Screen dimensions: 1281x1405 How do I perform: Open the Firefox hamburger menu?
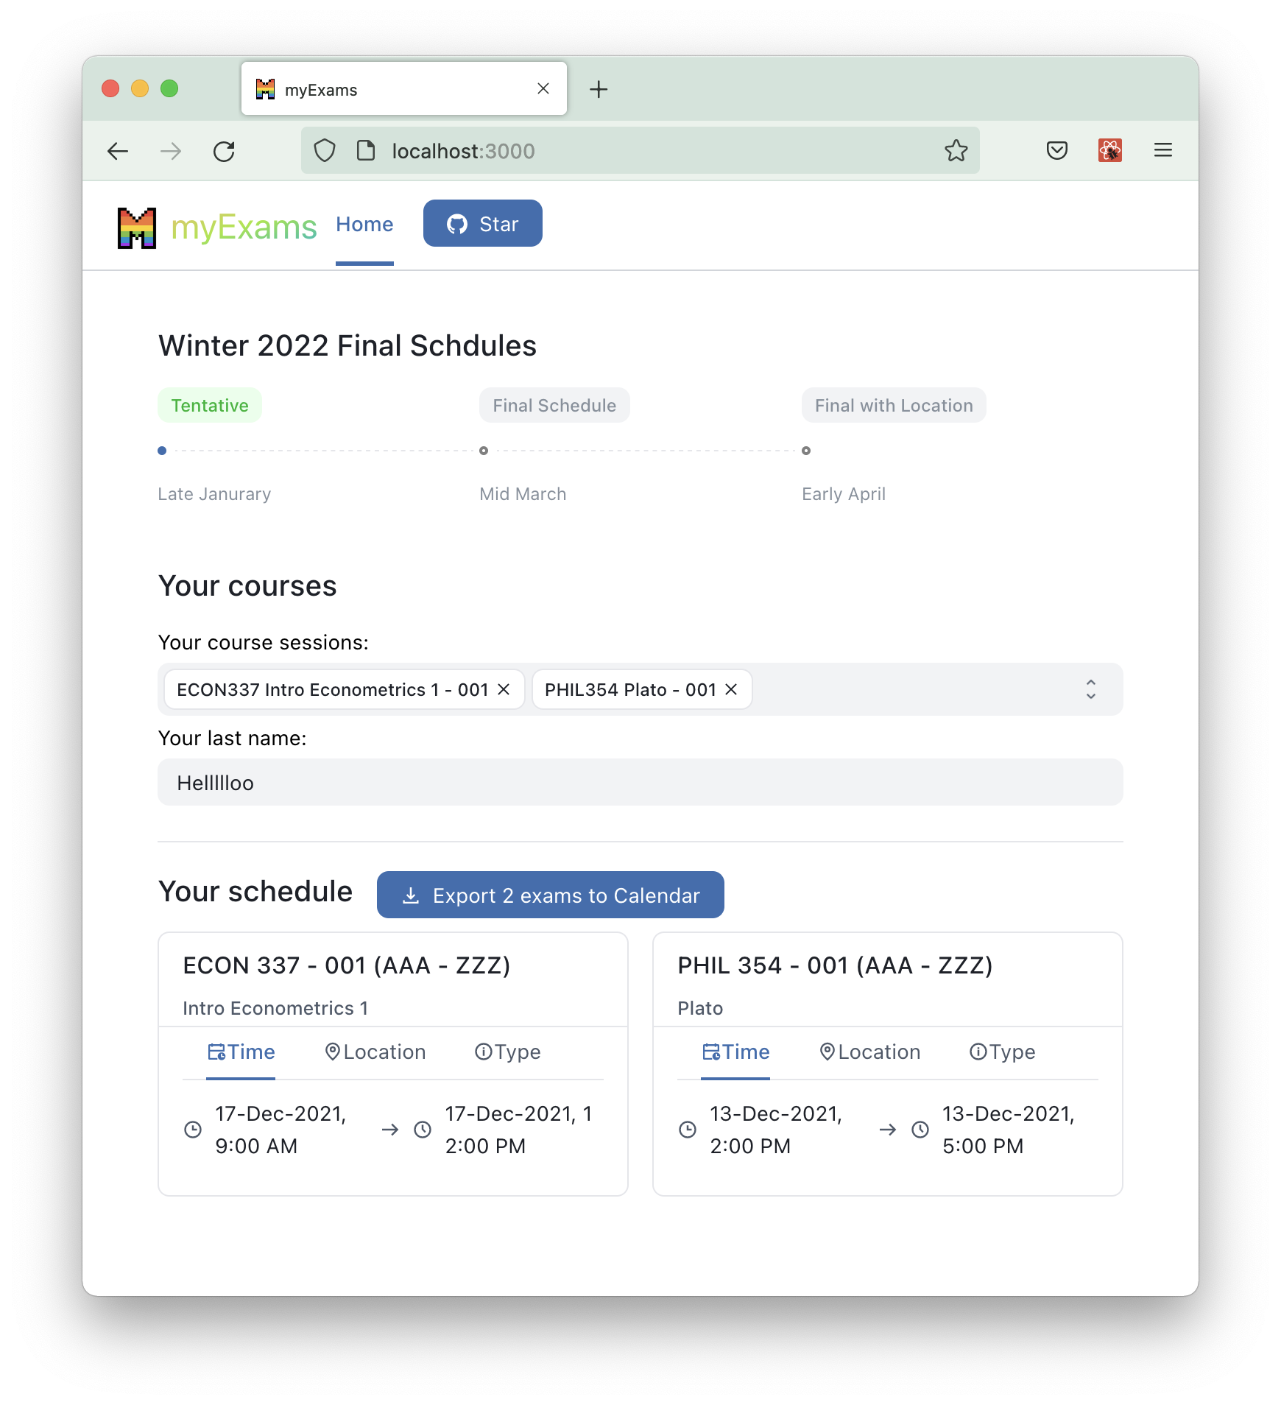pyautogui.click(x=1162, y=151)
